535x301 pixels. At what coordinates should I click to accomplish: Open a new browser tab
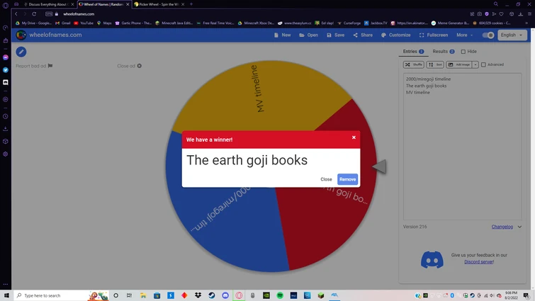(x=191, y=4)
